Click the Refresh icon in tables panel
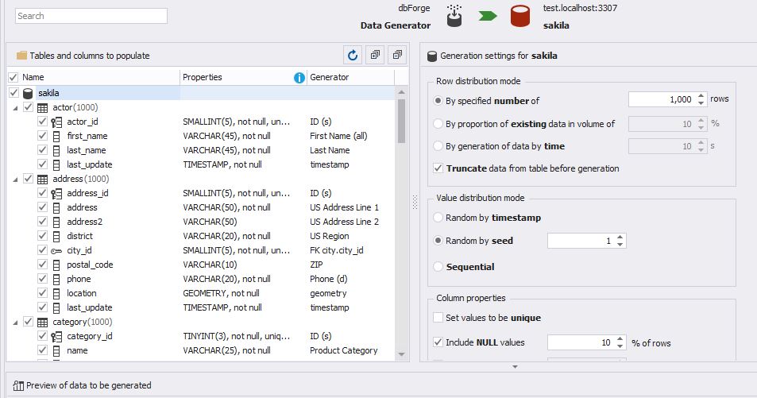The width and height of the screenshot is (757, 398). click(353, 55)
